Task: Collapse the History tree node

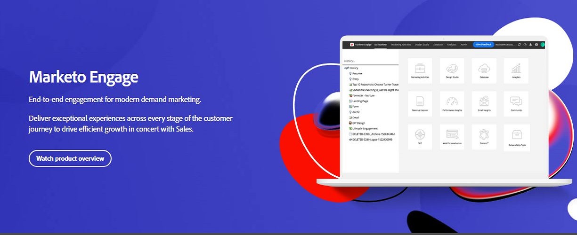Action: [x=345, y=68]
